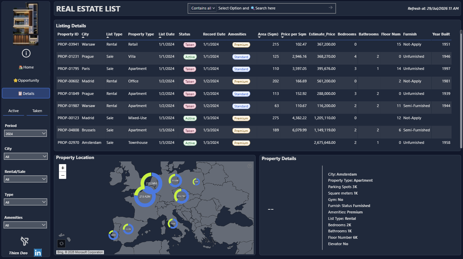Click the info circle icon in sidebar

pyautogui.click(x=26, y=53)
